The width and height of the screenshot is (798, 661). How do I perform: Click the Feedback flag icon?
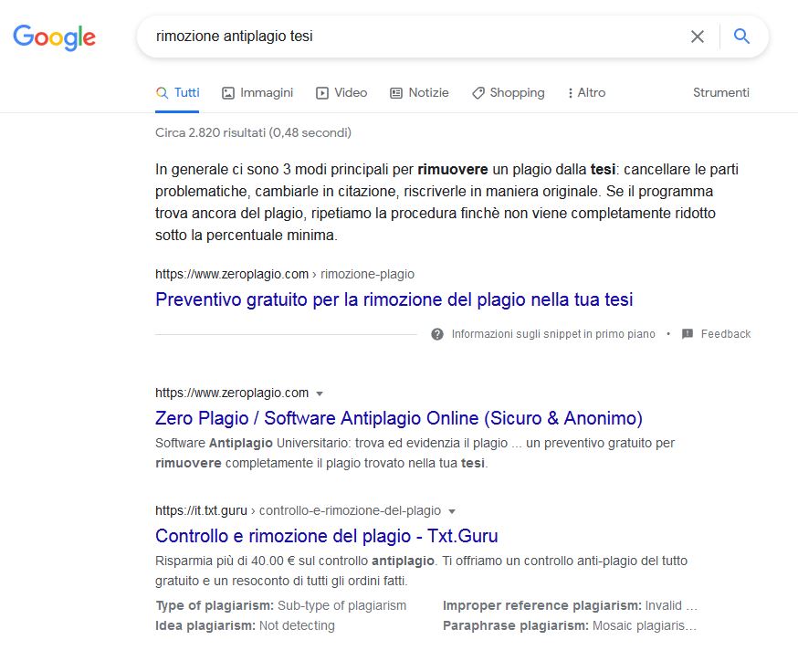tap(688, 334)
